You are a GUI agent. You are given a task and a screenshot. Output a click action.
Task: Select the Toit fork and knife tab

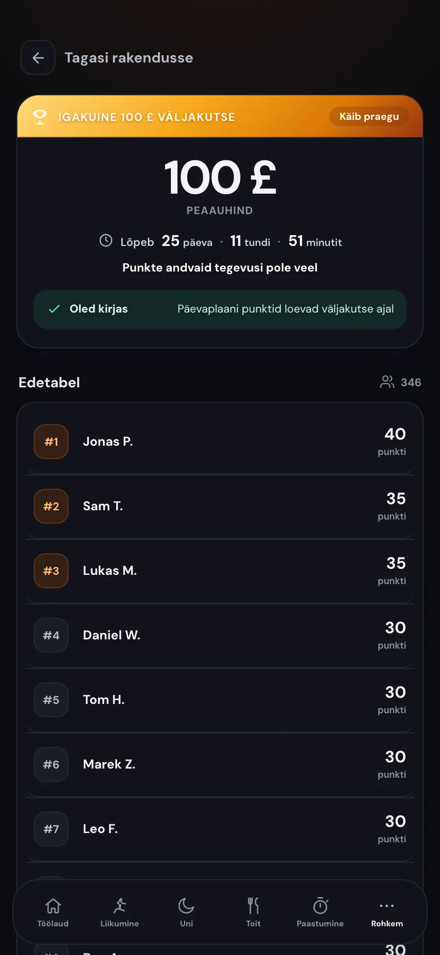point(253,912)
